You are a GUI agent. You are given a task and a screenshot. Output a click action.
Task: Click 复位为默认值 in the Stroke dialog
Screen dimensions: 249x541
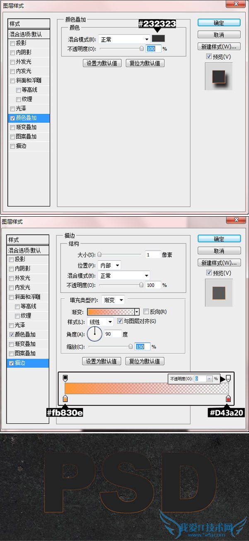point(145,361)
